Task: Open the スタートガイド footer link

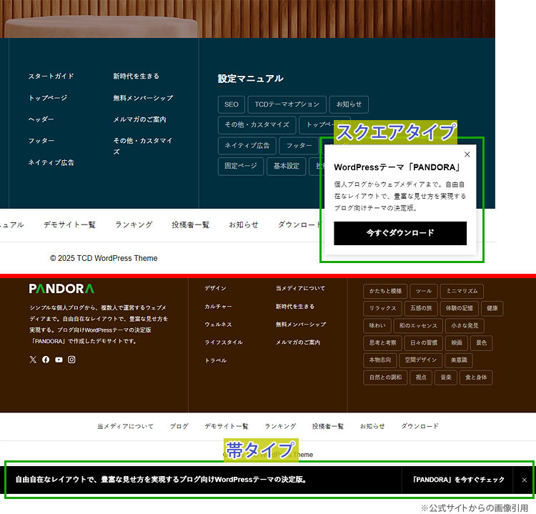Action: point(51,76)
